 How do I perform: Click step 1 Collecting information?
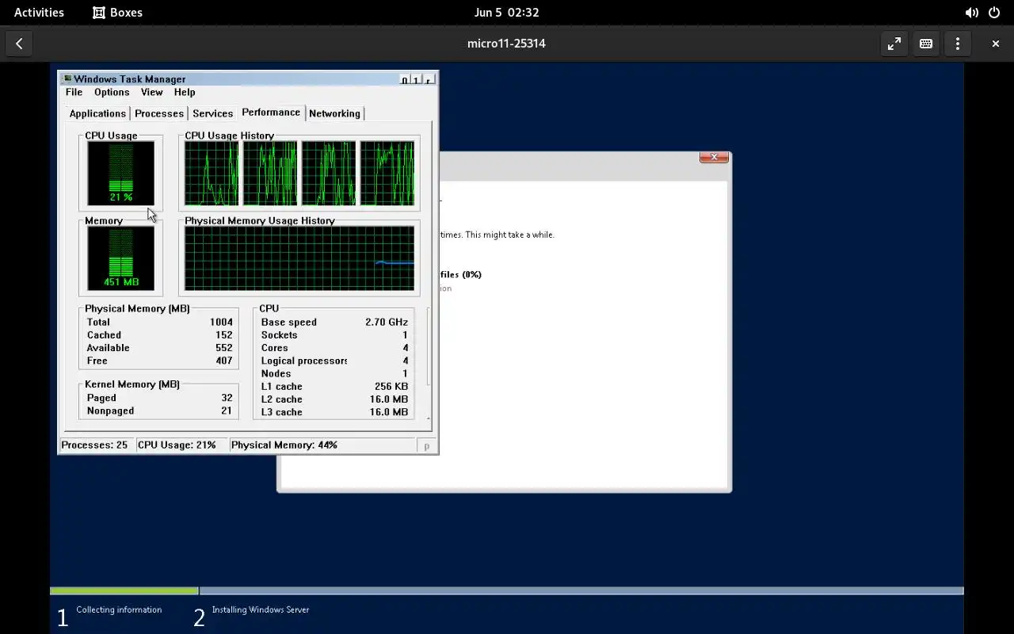[x=110, y=614]
